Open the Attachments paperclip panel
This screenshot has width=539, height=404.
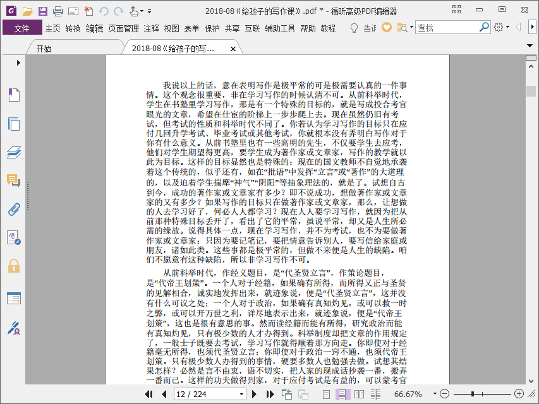pyautogui.click(x=14, y=209)
